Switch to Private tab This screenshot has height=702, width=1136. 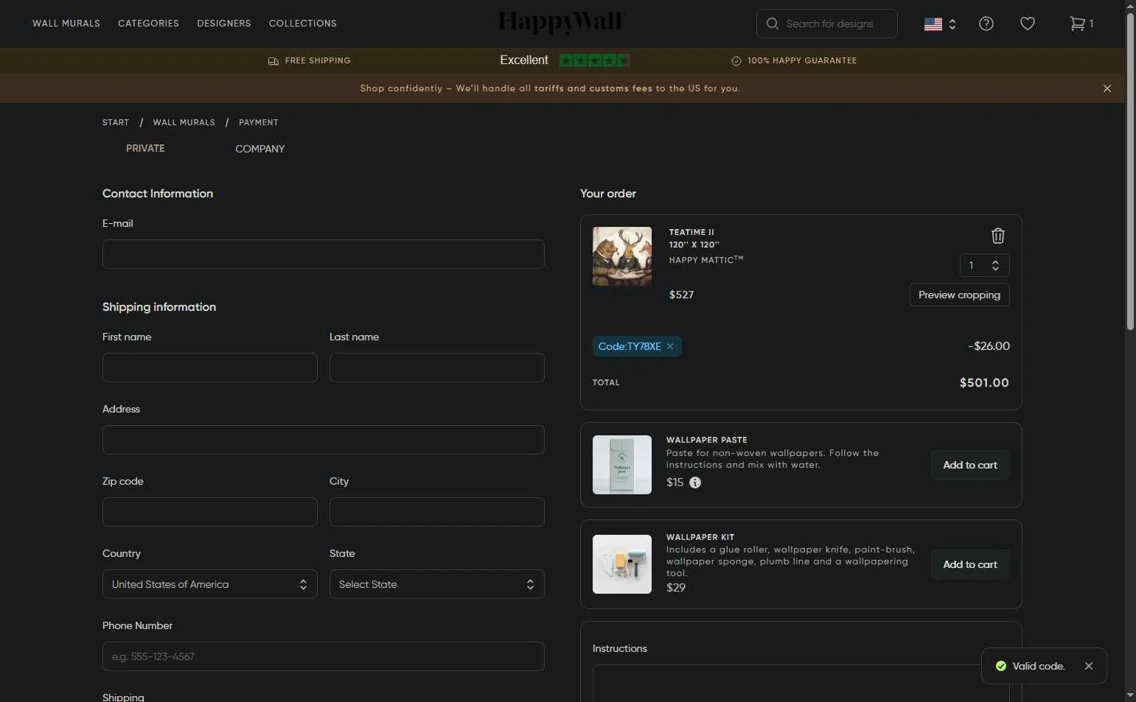pos(145,149)
